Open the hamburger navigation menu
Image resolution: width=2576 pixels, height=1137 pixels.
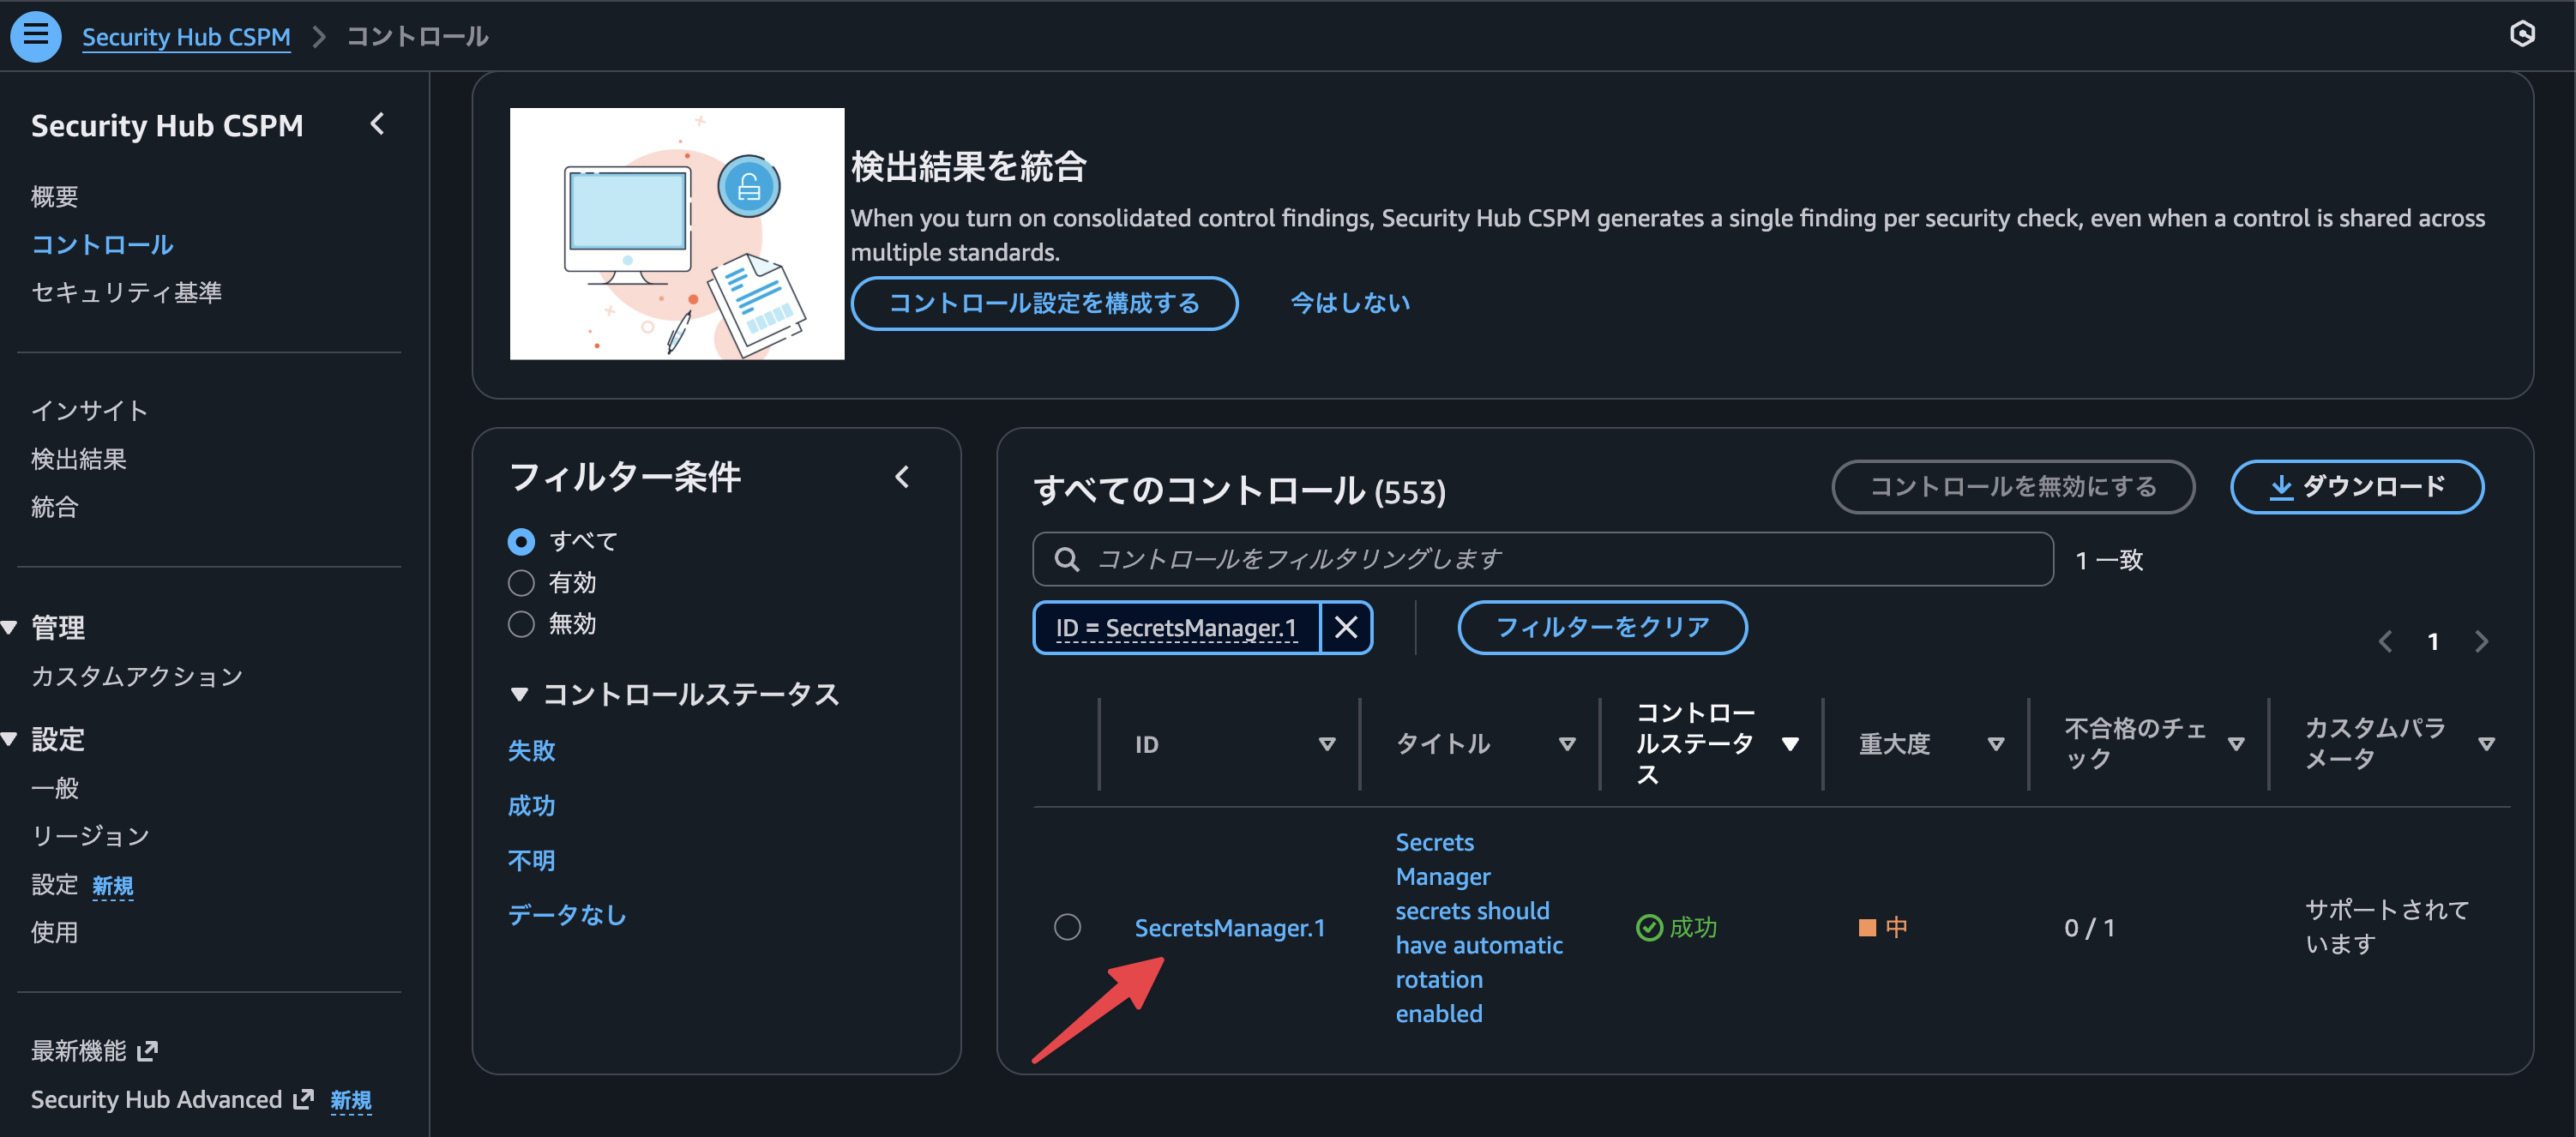35,35
